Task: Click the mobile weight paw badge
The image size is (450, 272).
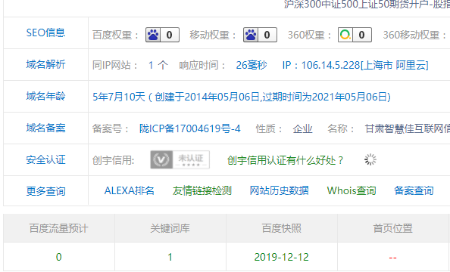Action: pyautogui.click(x=260, y=35)
